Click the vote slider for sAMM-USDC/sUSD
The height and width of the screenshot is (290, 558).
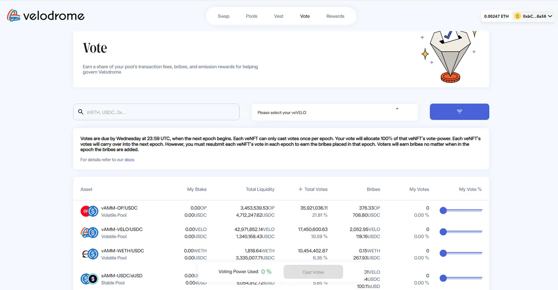461,278
